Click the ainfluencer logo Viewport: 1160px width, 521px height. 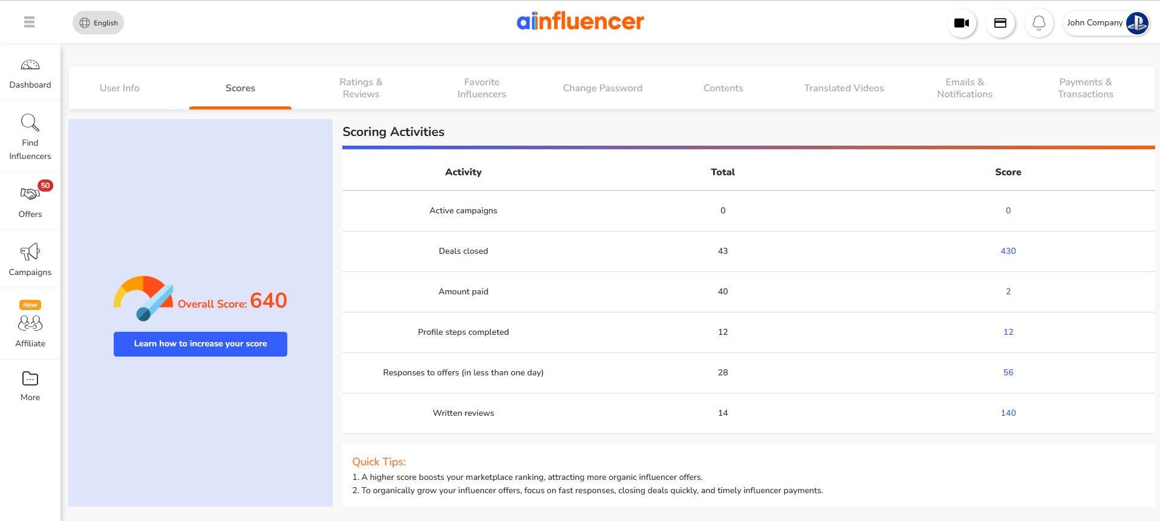tap(580, 21)
